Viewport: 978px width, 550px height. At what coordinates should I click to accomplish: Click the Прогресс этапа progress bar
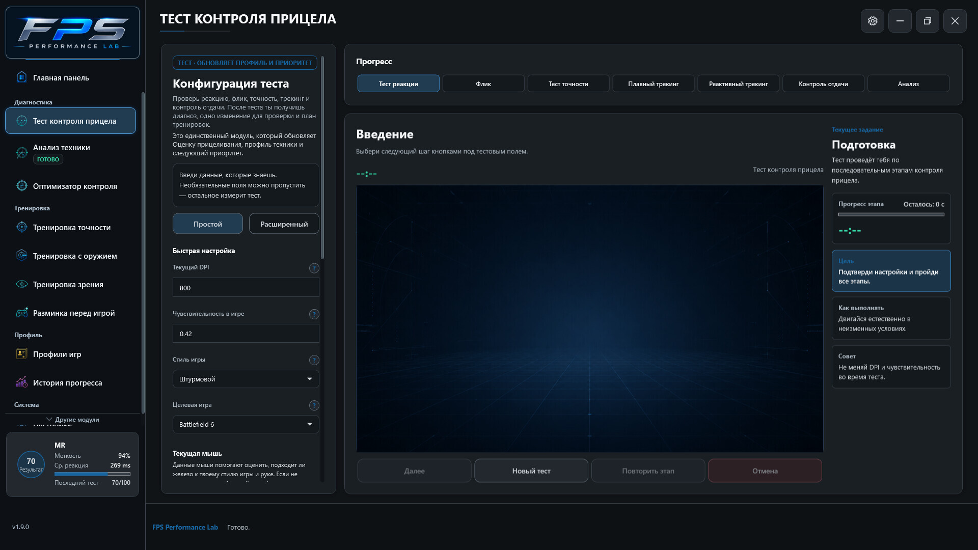pos(891,214)
